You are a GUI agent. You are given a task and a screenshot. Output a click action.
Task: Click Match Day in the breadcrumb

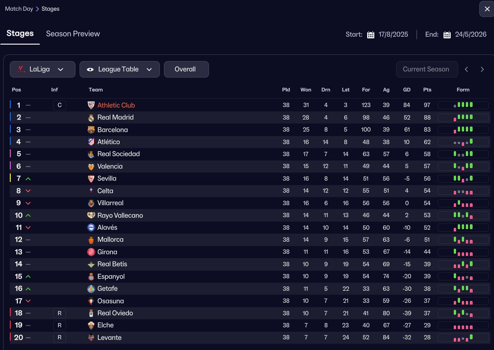19,9
